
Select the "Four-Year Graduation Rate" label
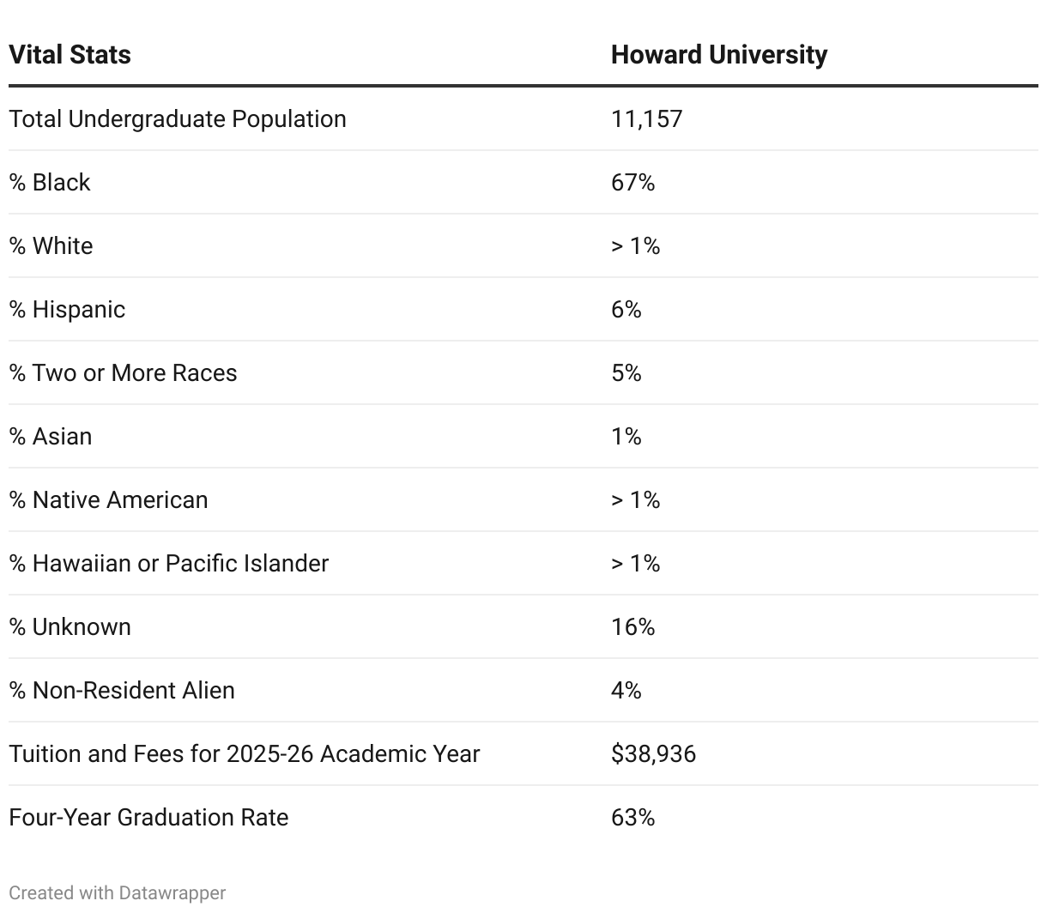pyautogui.click(x=148, y=817)
